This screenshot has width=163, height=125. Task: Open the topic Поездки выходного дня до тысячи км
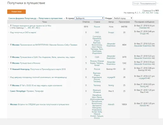pos(32,26)
